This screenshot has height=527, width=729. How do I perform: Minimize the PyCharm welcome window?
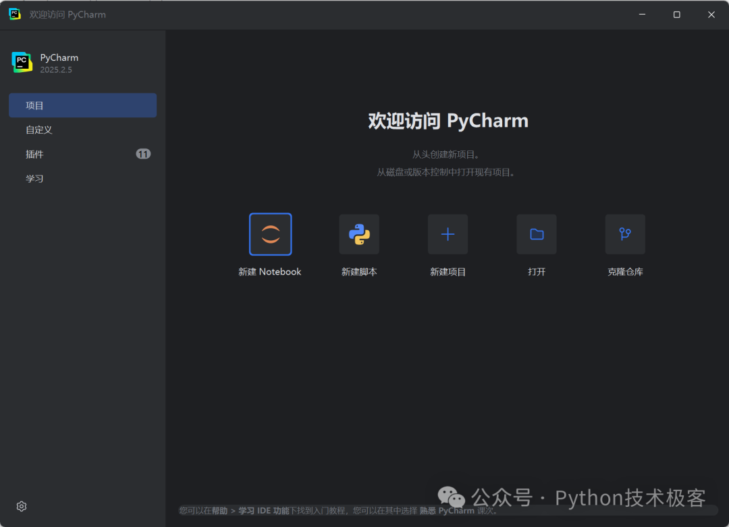[642, 14]
